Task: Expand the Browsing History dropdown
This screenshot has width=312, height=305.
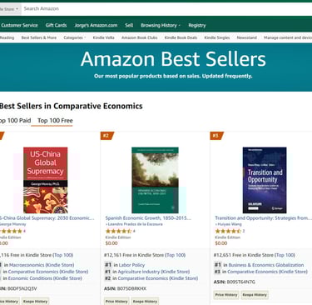Action: pyautogui.click(x=161, y=25)
